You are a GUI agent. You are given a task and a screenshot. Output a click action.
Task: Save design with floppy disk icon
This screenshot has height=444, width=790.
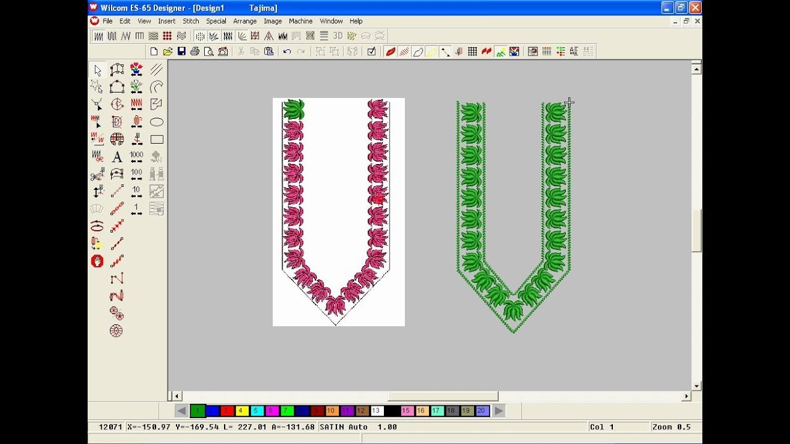tap(181, 52)
